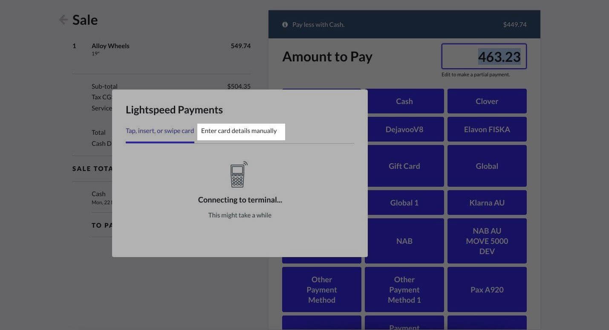Choose Cash as the payment method

click(404, 101)
